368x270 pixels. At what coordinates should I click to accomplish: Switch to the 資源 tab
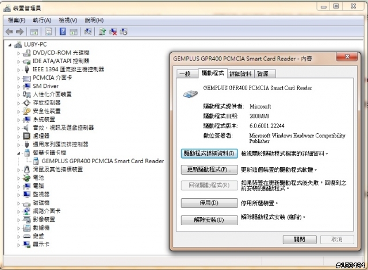coord(264,74)
